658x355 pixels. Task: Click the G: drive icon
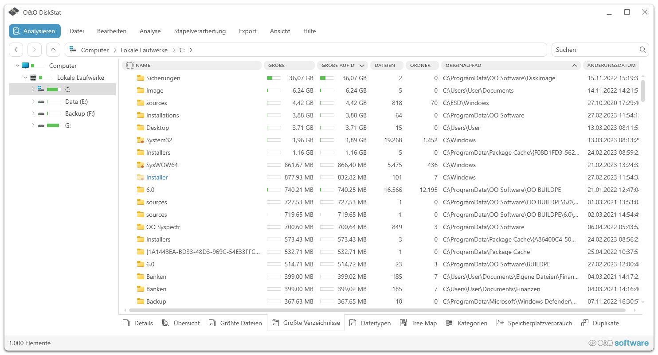41,125
